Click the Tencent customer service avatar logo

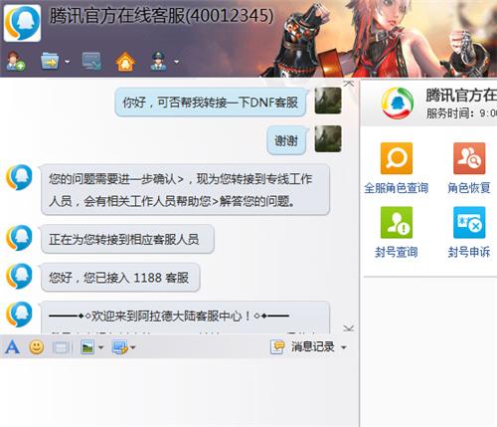[22, 23]
